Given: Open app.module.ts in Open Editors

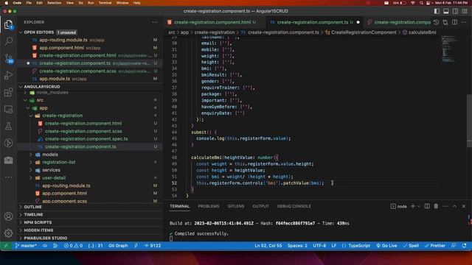Looking at the screenshot, I should pyautogui.click(x=55, y=79).
